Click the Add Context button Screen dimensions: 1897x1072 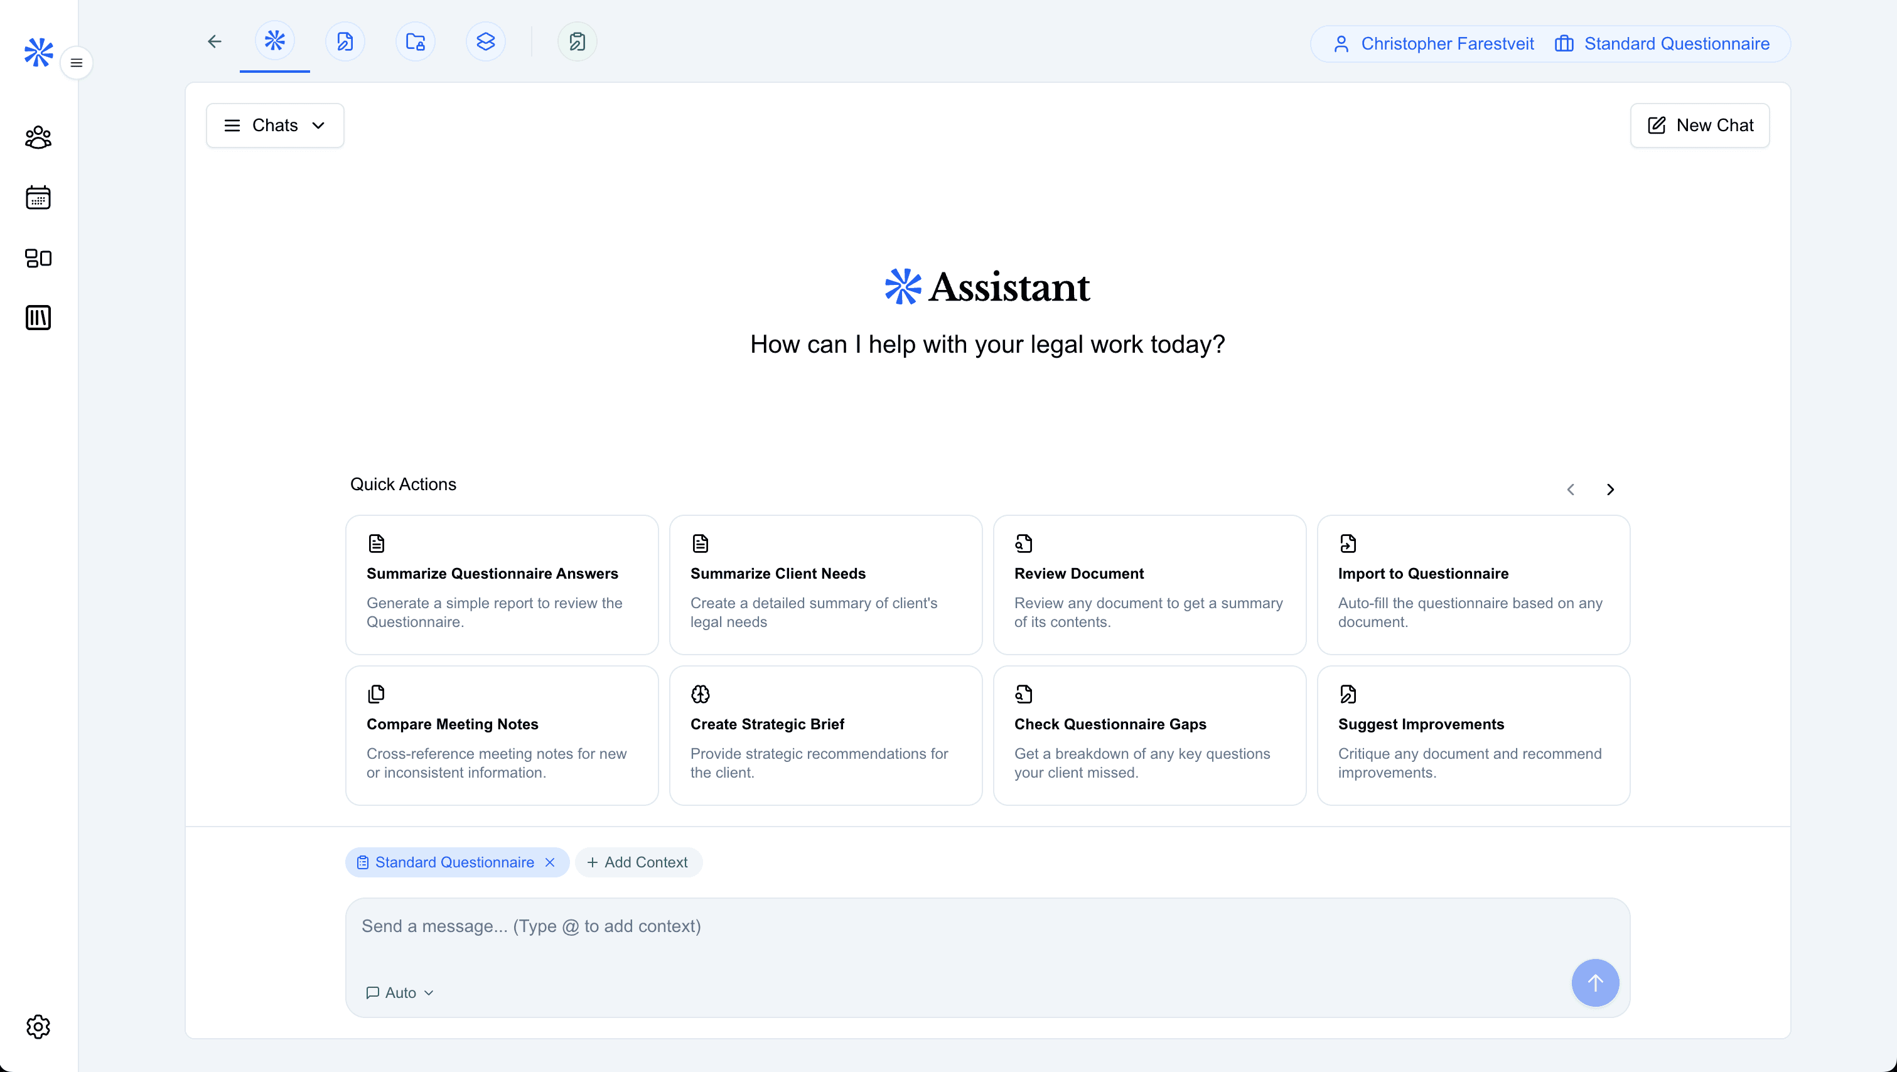pos(638,862)
